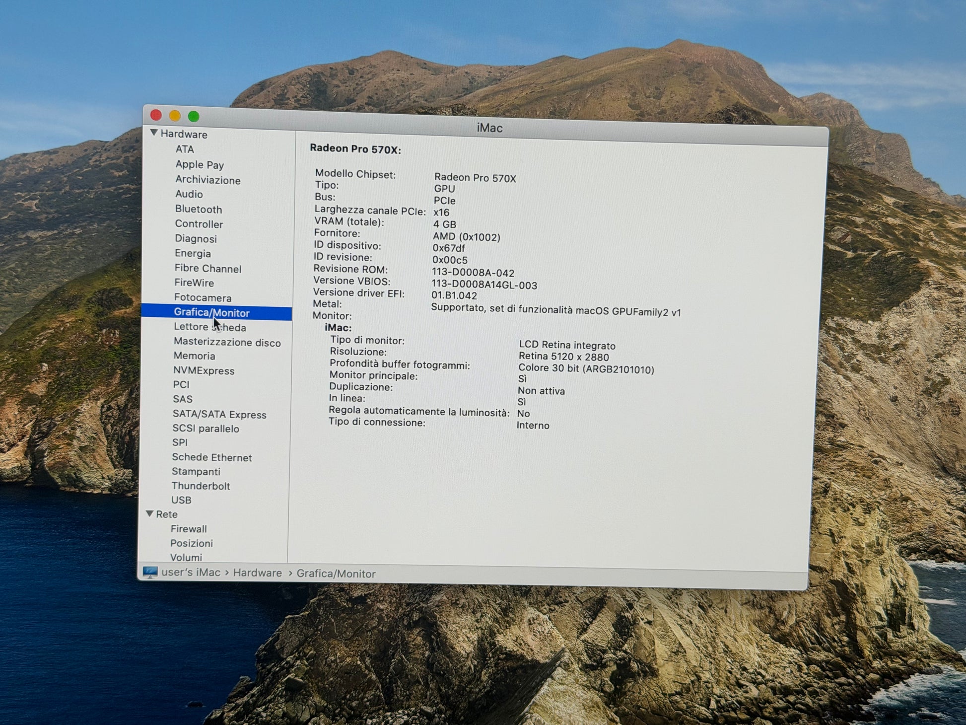Select USB in the sidebar
The image size is (966, 725).
click(x=181, y=500)
